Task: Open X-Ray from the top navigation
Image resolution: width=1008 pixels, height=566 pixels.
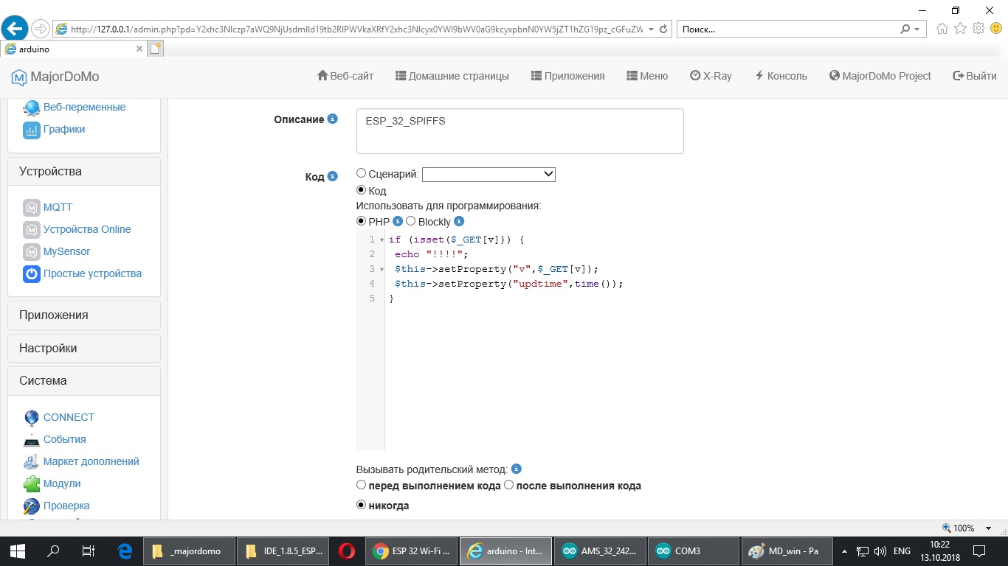Action: 711,76
